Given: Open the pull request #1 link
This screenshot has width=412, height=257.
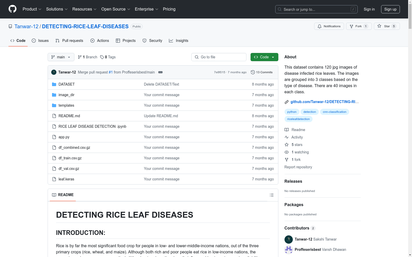Looking at the screenshot, I should pos(111,72).
